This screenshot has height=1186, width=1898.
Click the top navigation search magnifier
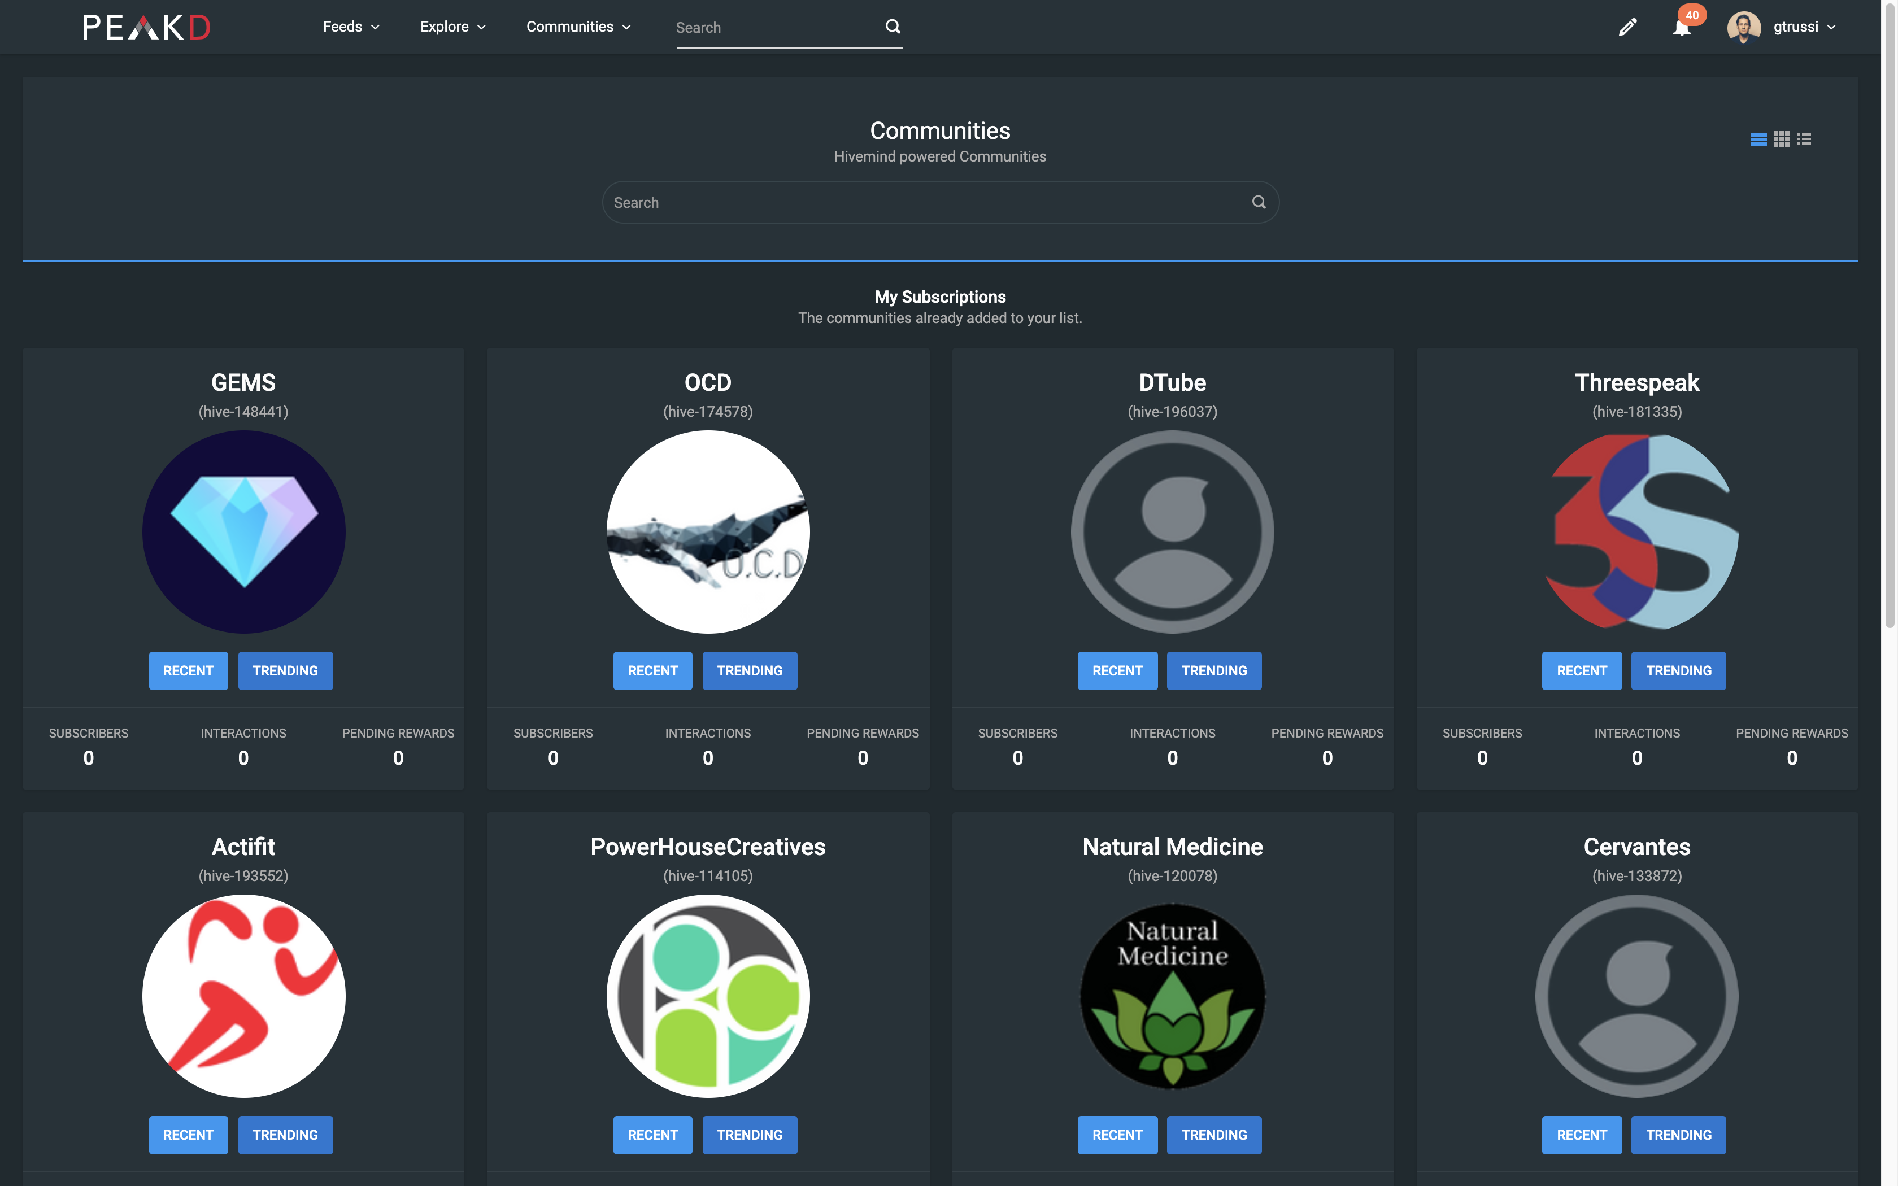(893, 27)
